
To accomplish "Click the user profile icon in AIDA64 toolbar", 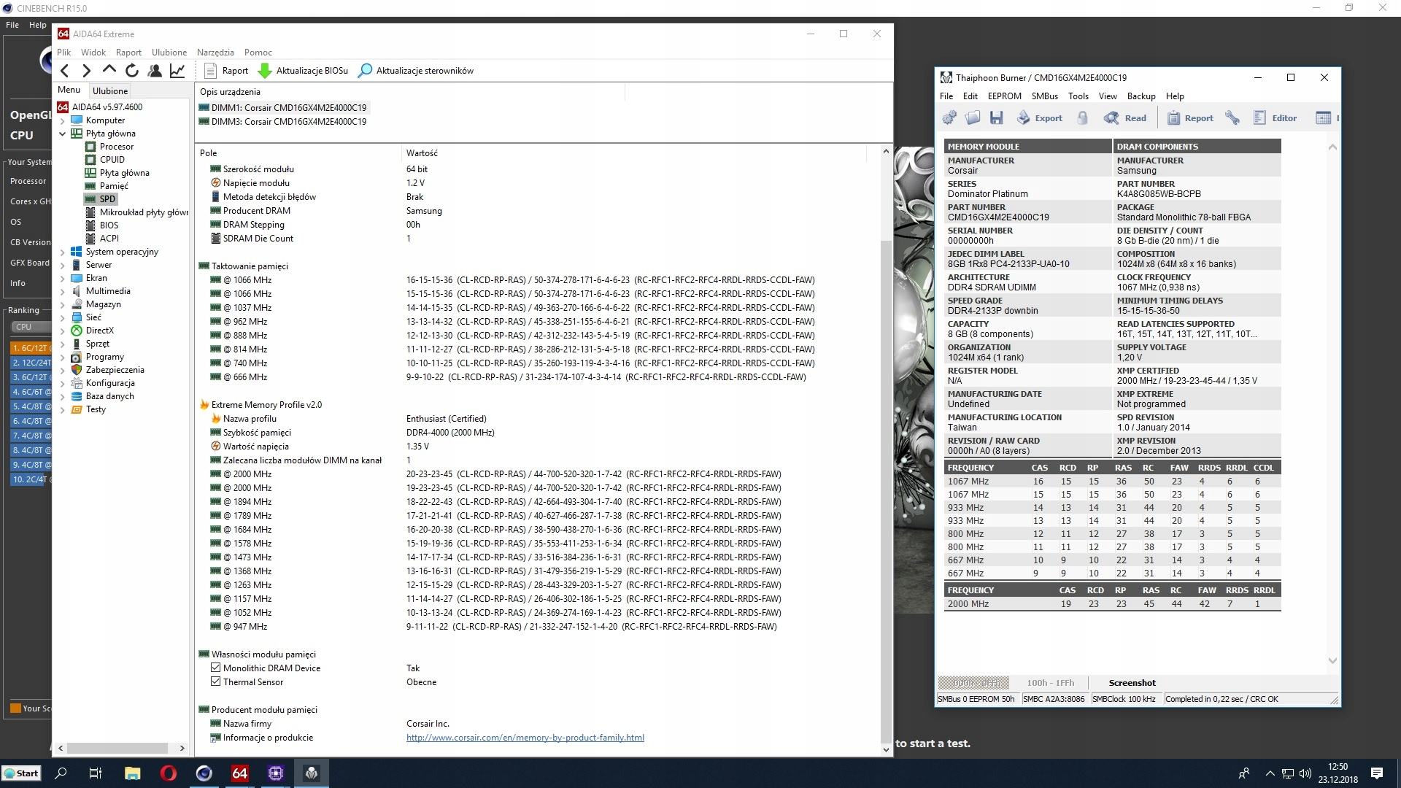I will coord(155,71).
